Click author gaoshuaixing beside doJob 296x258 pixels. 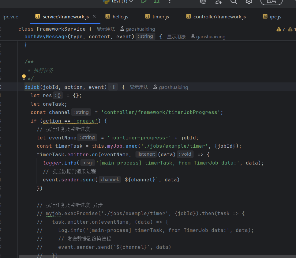coord(173,87)
